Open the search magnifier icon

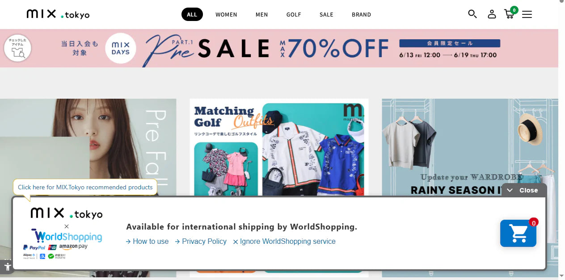pos(472,14)
